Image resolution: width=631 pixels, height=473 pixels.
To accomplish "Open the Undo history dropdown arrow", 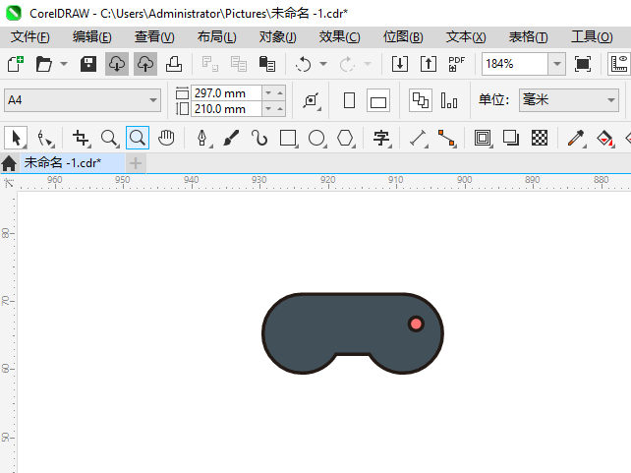I will coord(323,64).
